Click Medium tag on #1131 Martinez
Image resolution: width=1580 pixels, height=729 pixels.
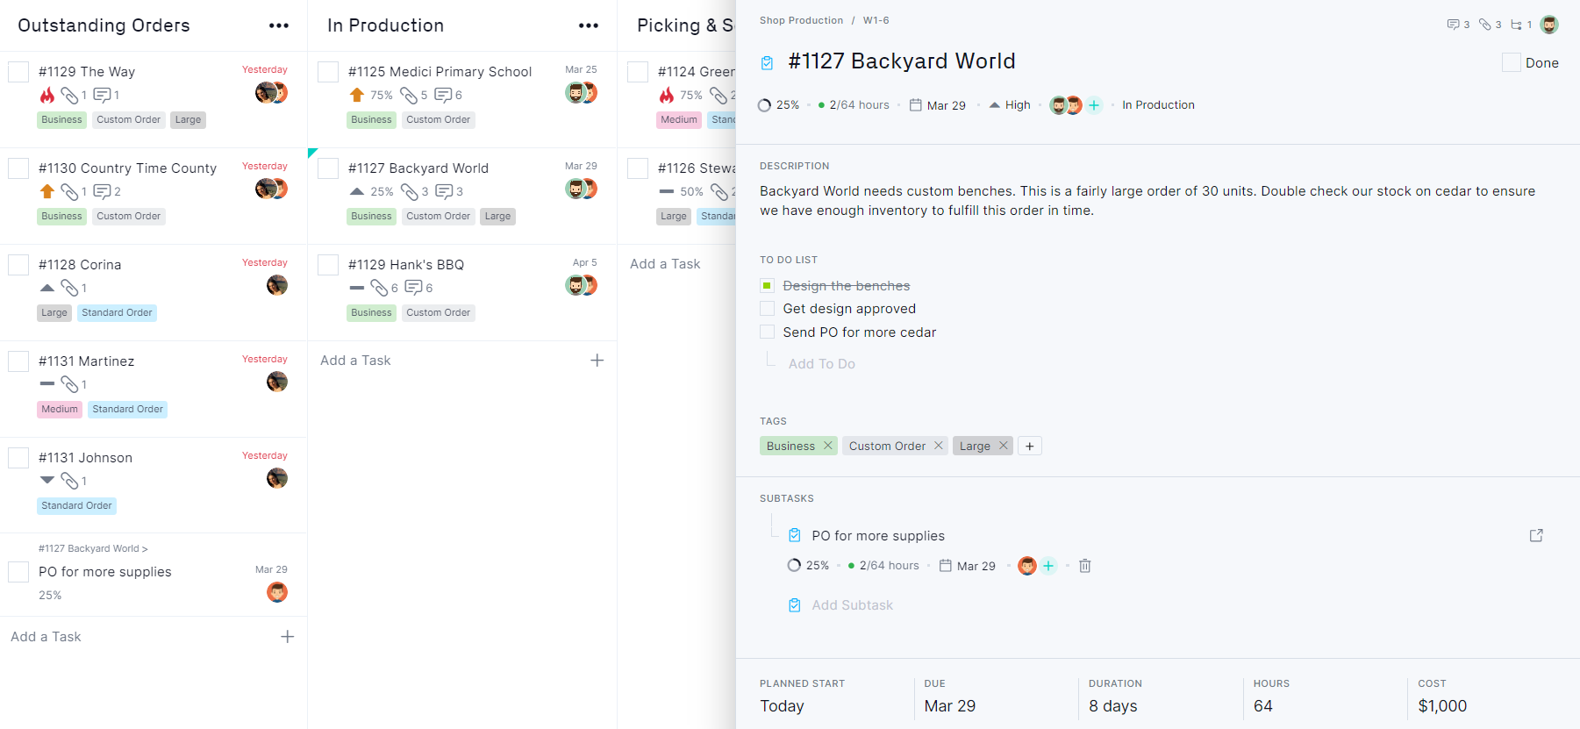point(60,410)
